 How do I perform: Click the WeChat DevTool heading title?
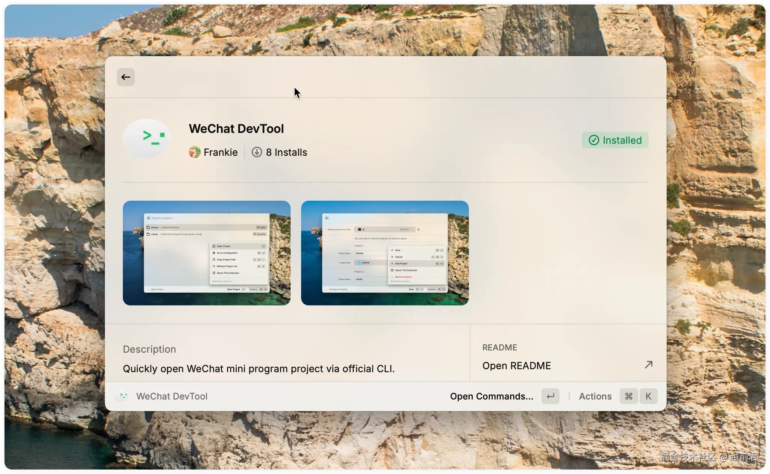coord(236,129)
